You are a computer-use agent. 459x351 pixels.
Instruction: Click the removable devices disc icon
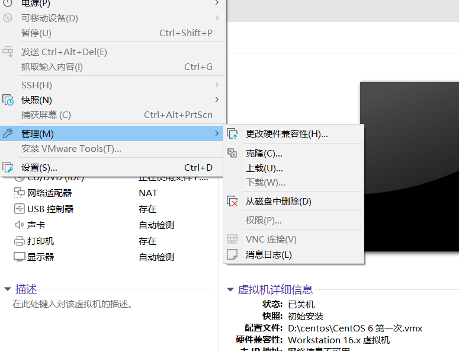coord(8,18)
